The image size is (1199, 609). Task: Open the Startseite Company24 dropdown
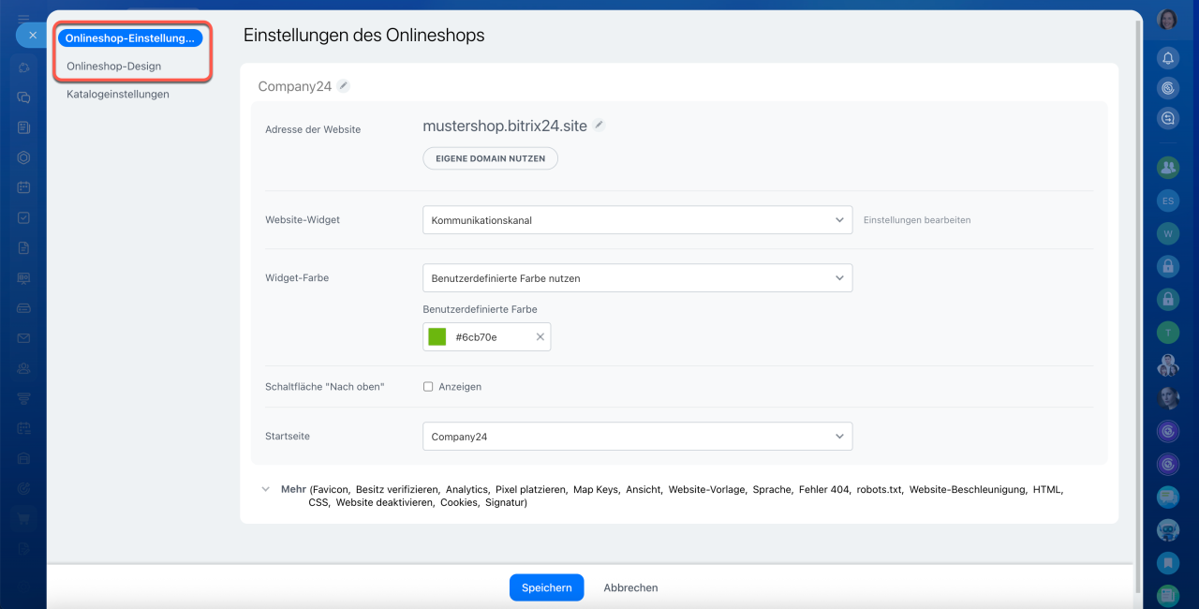click(x=637, y=437)
